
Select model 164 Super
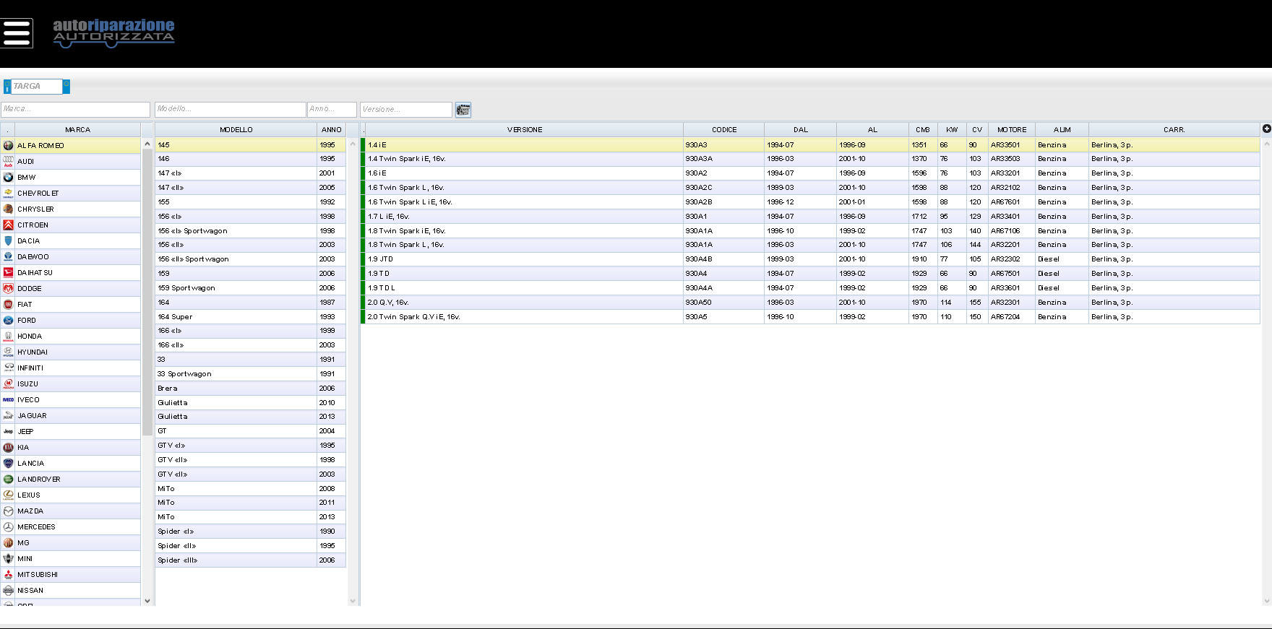[251, 317]
